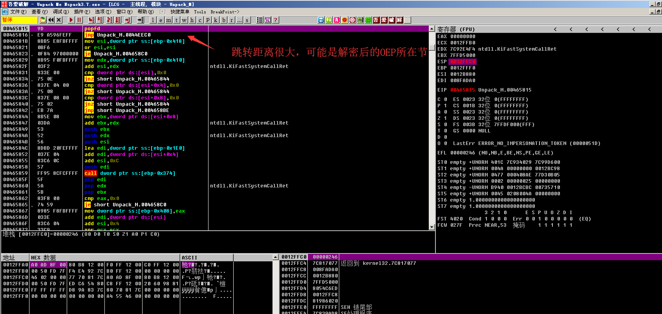The height and width of the screenshot is (314, 662).
Task: Click the green up-down arrows plugin icon
Action: [x=329, y=20]
